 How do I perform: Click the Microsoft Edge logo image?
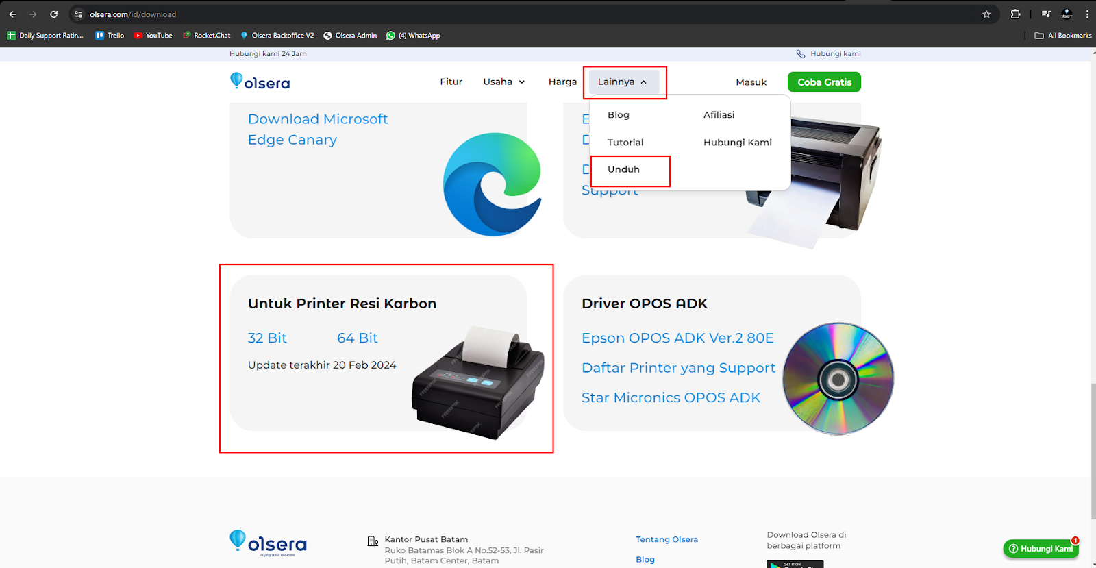(x=492, y=184)
